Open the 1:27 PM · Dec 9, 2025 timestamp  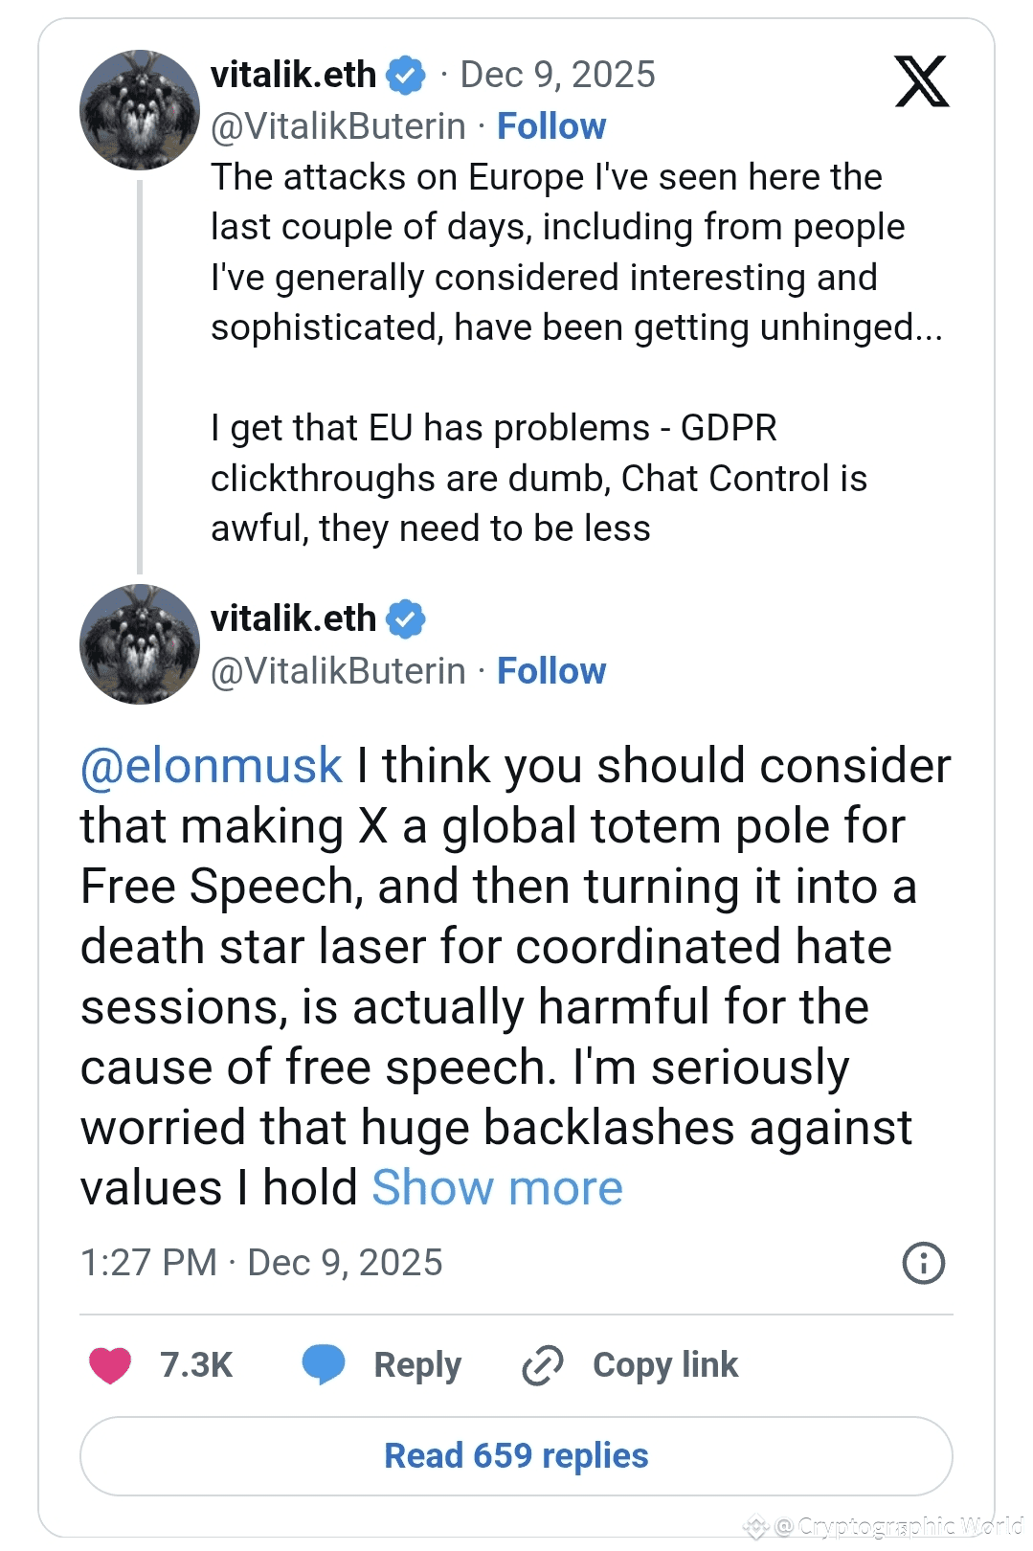[x=261, y=1263]
